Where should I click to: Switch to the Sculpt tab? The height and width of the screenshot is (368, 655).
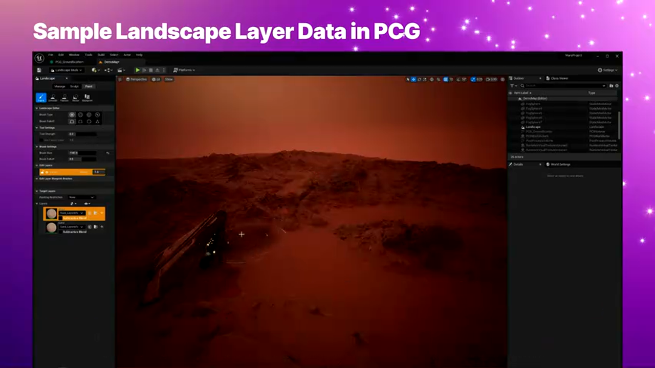click(75, 86)
